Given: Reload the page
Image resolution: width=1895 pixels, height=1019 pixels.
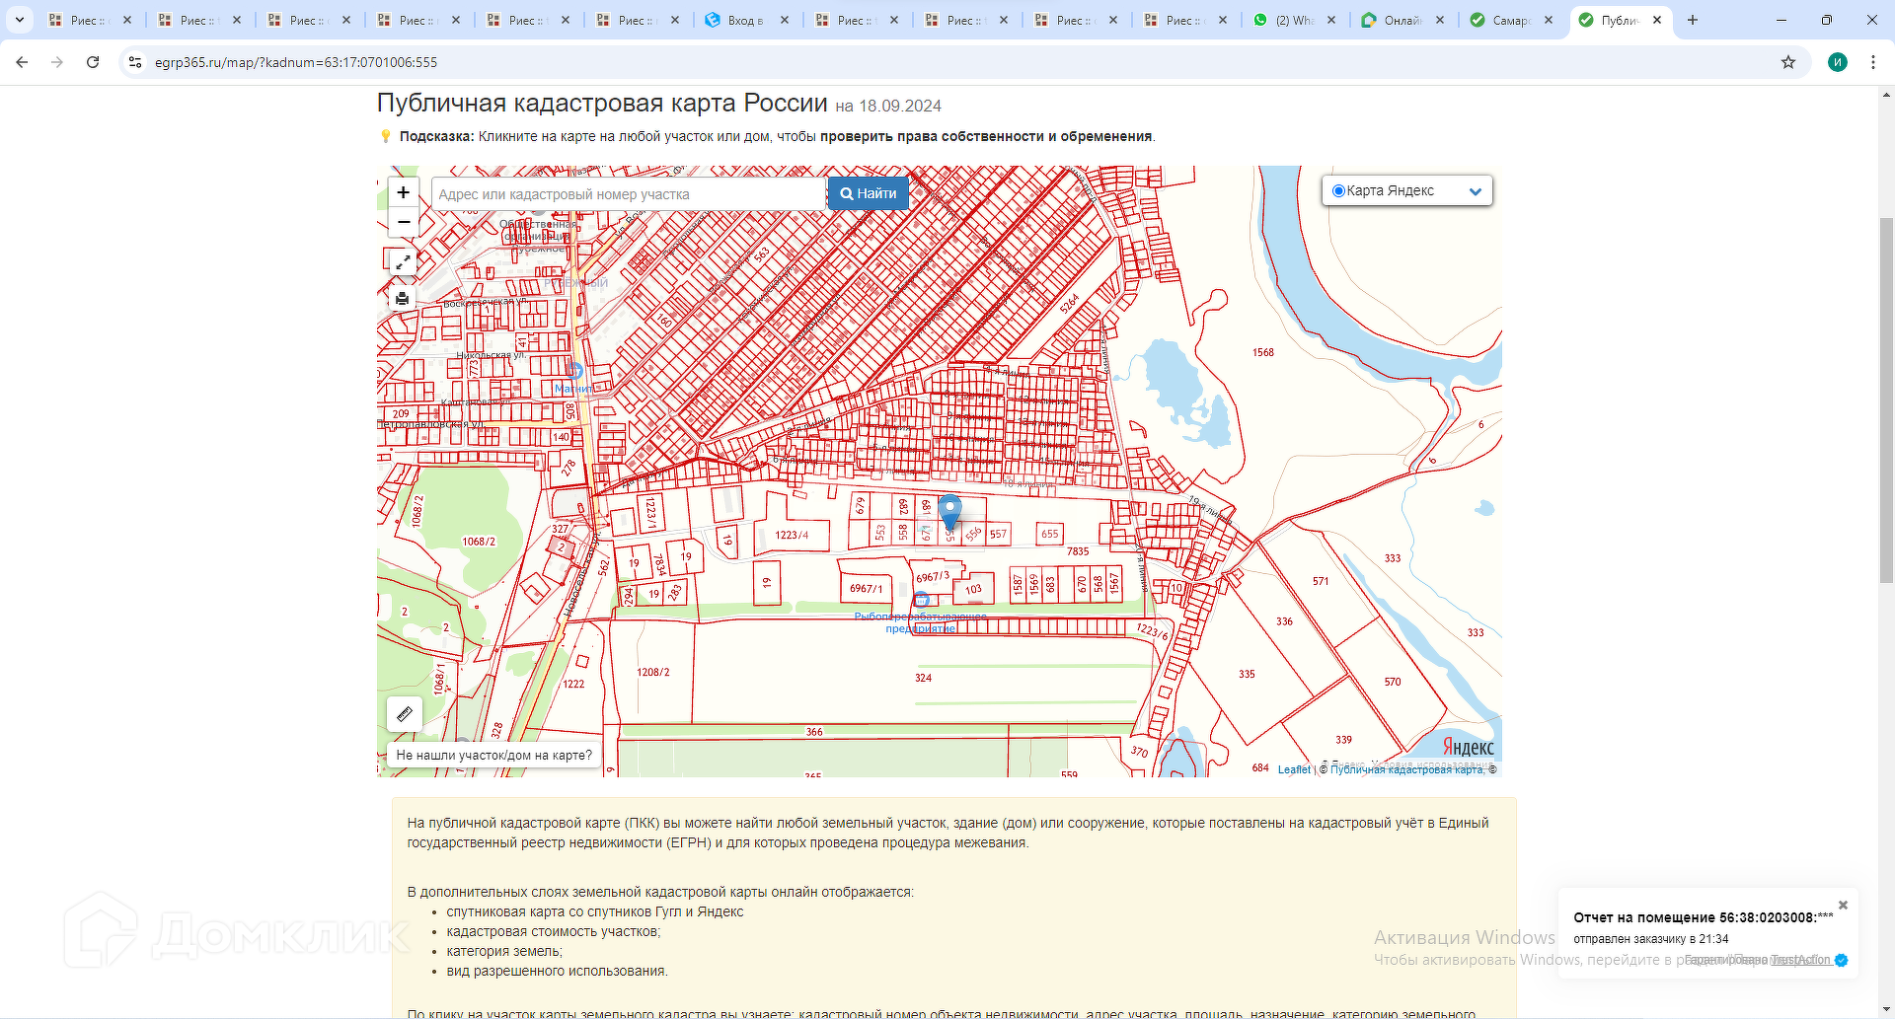Looking at the screenshot, I should (x=93, y=62).
